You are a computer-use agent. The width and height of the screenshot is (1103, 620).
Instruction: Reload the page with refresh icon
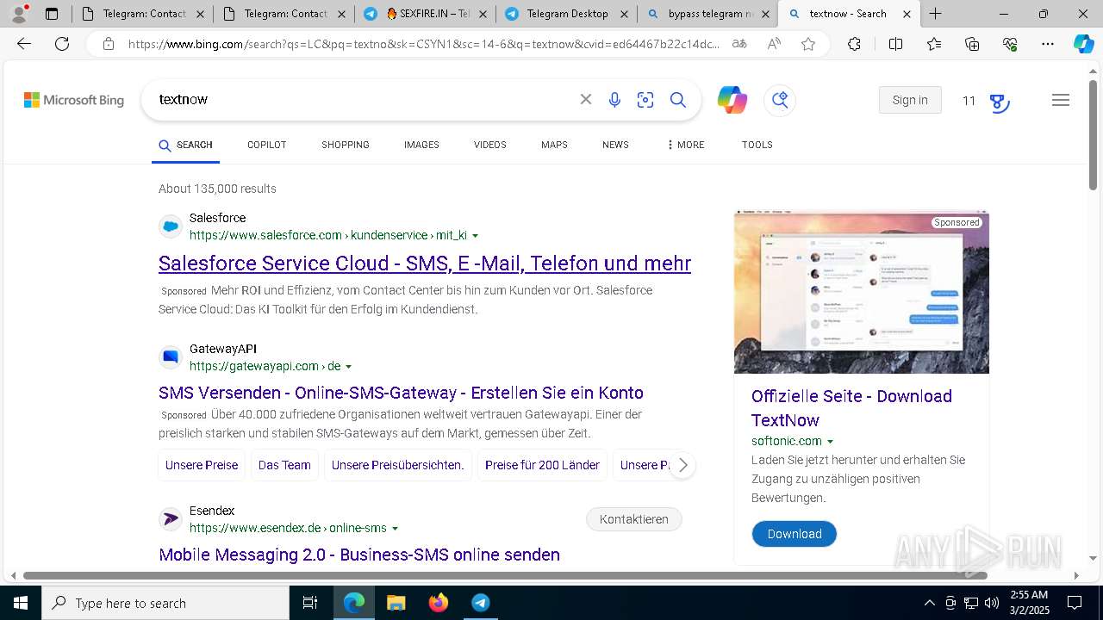coord(62,44)
